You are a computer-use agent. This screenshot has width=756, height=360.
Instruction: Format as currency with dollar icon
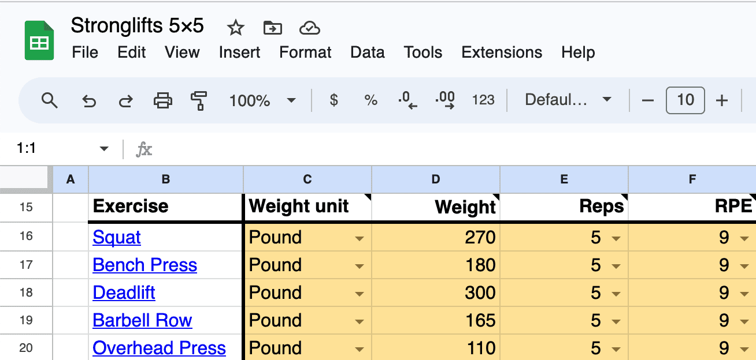pos(333,100)
